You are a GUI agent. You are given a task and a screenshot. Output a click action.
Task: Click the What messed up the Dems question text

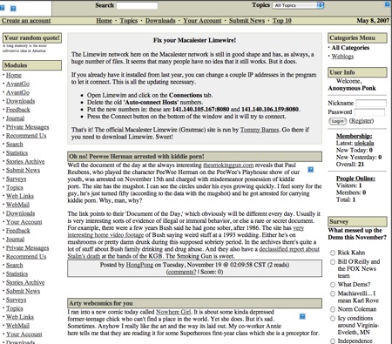(x=357, y=233)
